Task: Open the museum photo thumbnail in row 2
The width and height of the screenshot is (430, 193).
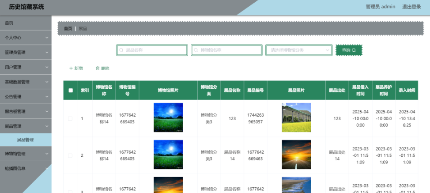Action: coord(168,155)
